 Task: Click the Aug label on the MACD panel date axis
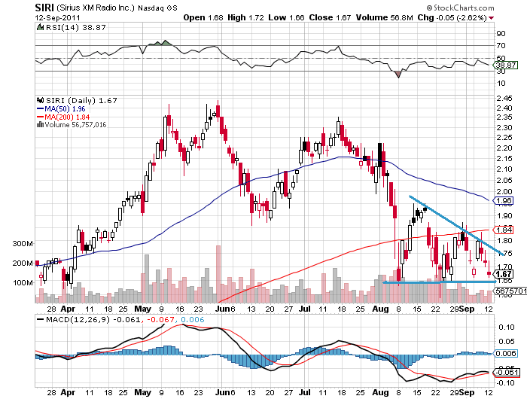click(x=380, y=392)
